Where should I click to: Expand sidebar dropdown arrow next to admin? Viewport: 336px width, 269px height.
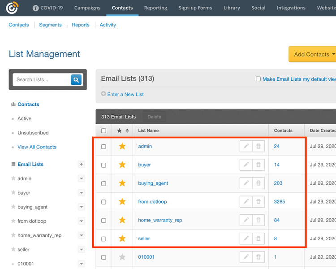[82, 179]
